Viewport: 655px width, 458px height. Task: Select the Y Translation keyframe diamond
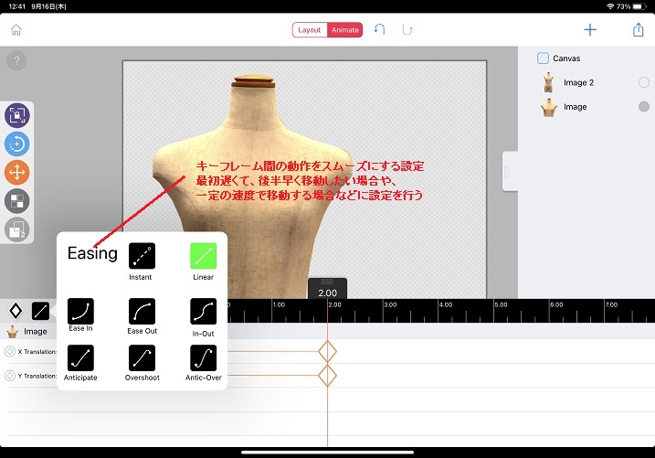point(327,375)
